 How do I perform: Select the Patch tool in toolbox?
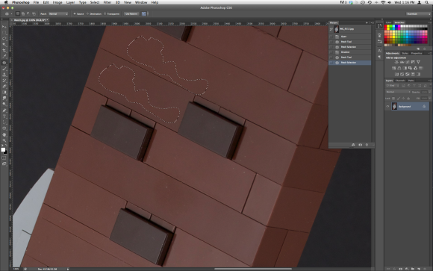pos(4,63)
